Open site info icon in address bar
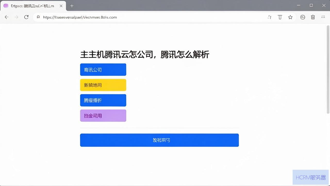This screenshot has height=186, width=330. point(38,17)
